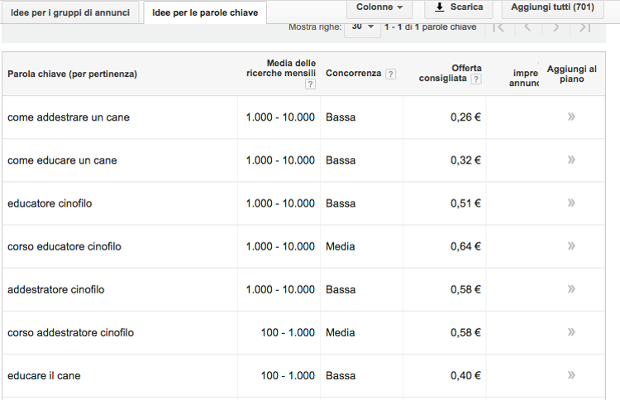Click the Scarica download button
620x400 pixels.
pyautogui.click(x=459, y=7)
